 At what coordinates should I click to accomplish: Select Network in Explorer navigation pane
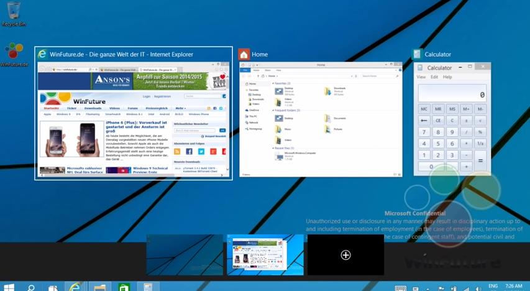click(252, 122)
